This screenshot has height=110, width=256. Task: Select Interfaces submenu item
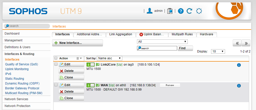(x=12, y=60)
